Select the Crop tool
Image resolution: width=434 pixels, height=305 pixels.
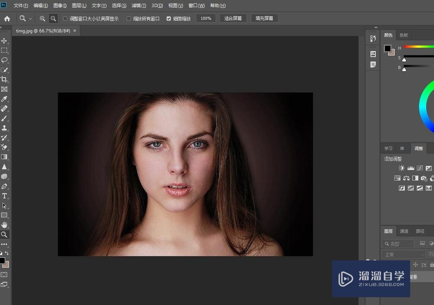click(x=4, y=80)
